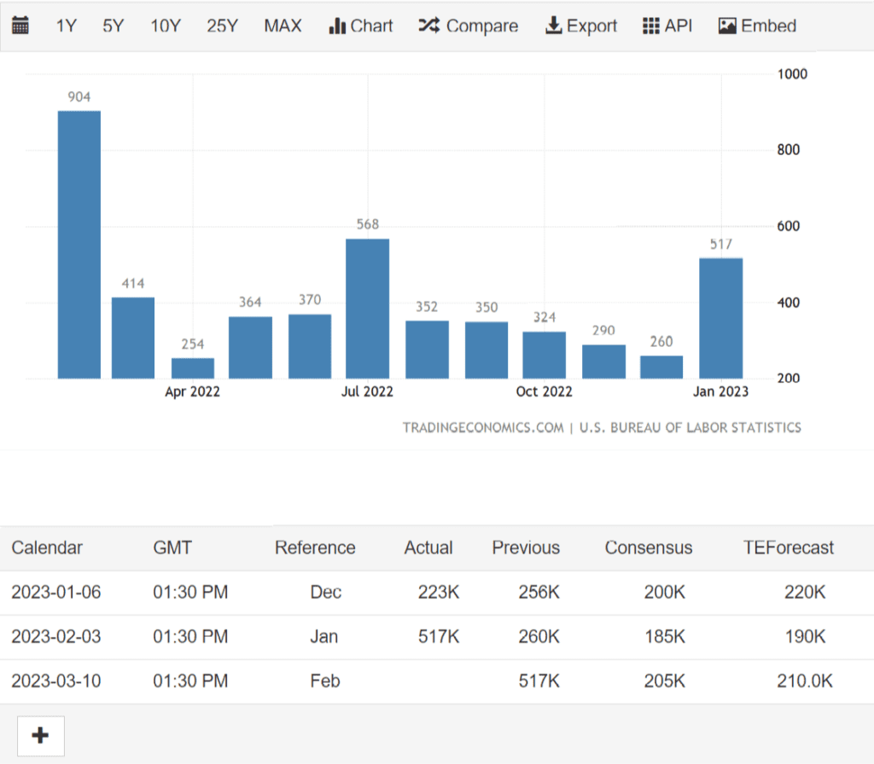Click the Feb reference cell
The height and width of the screenshot is (764, 874).
[325, 681]
